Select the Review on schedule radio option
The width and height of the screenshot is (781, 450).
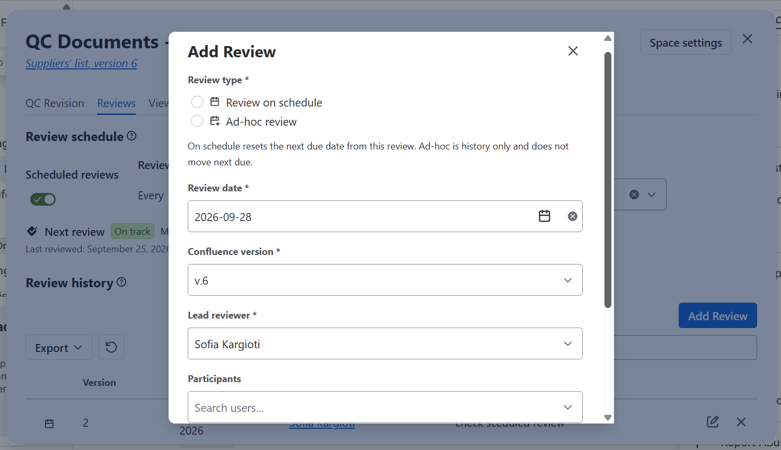pyautogui.click(x=197, y=102)
